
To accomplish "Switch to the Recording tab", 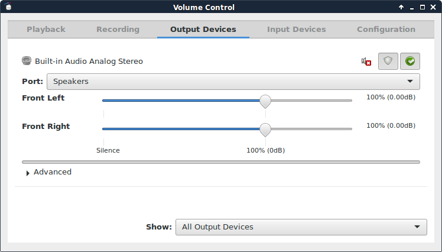I will point(118,29).
